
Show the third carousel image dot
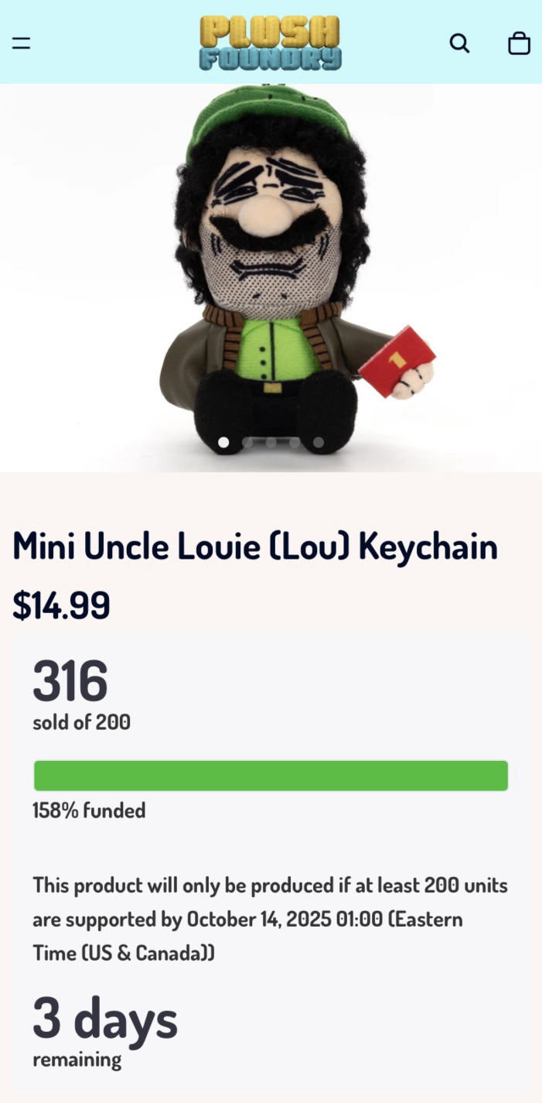[x=271, y=443]
